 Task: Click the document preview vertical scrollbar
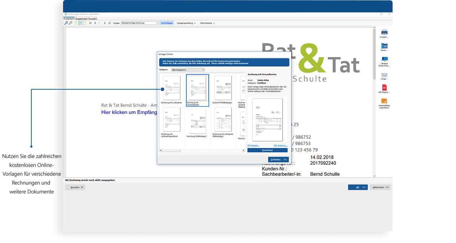click(x=374, y=102)
